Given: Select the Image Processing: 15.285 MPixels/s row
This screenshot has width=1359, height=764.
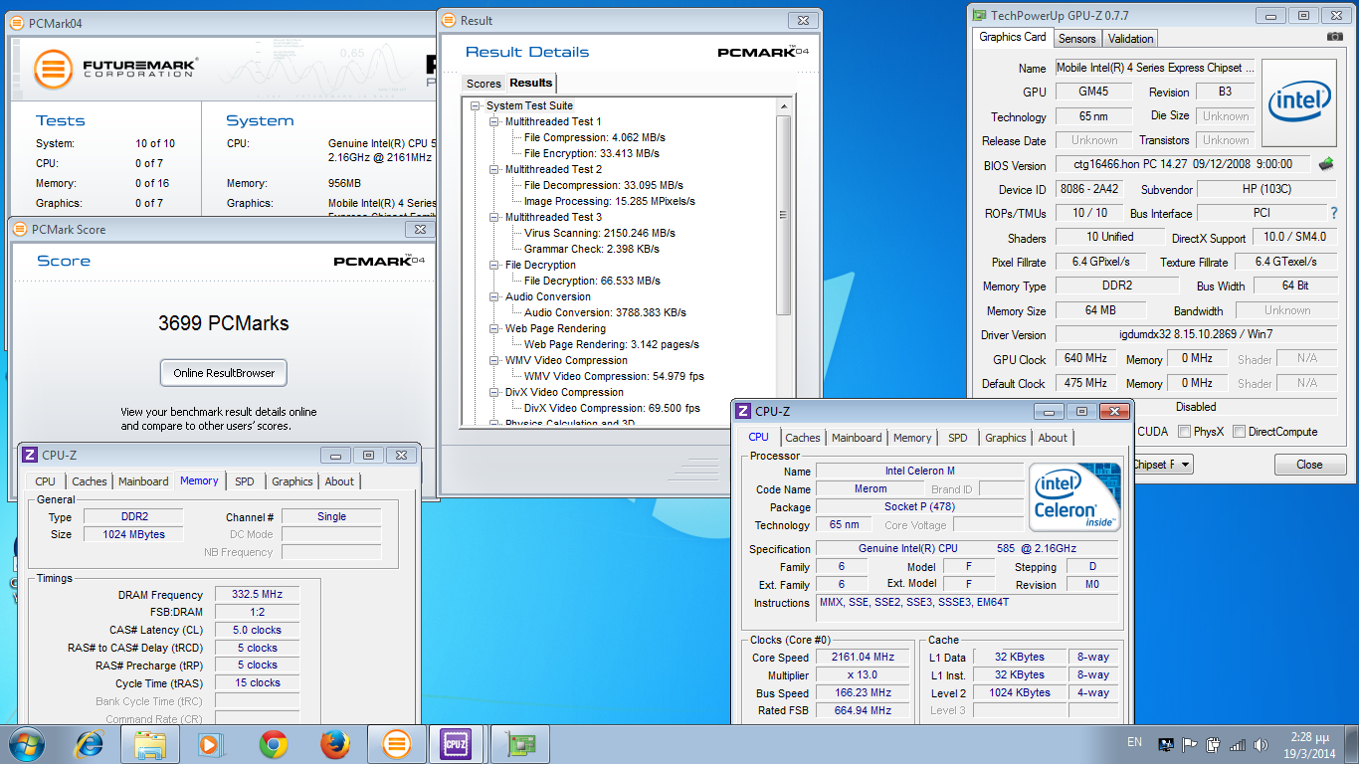Looking at the screenshot, I should pyautogui.click(x=610, y=201).
